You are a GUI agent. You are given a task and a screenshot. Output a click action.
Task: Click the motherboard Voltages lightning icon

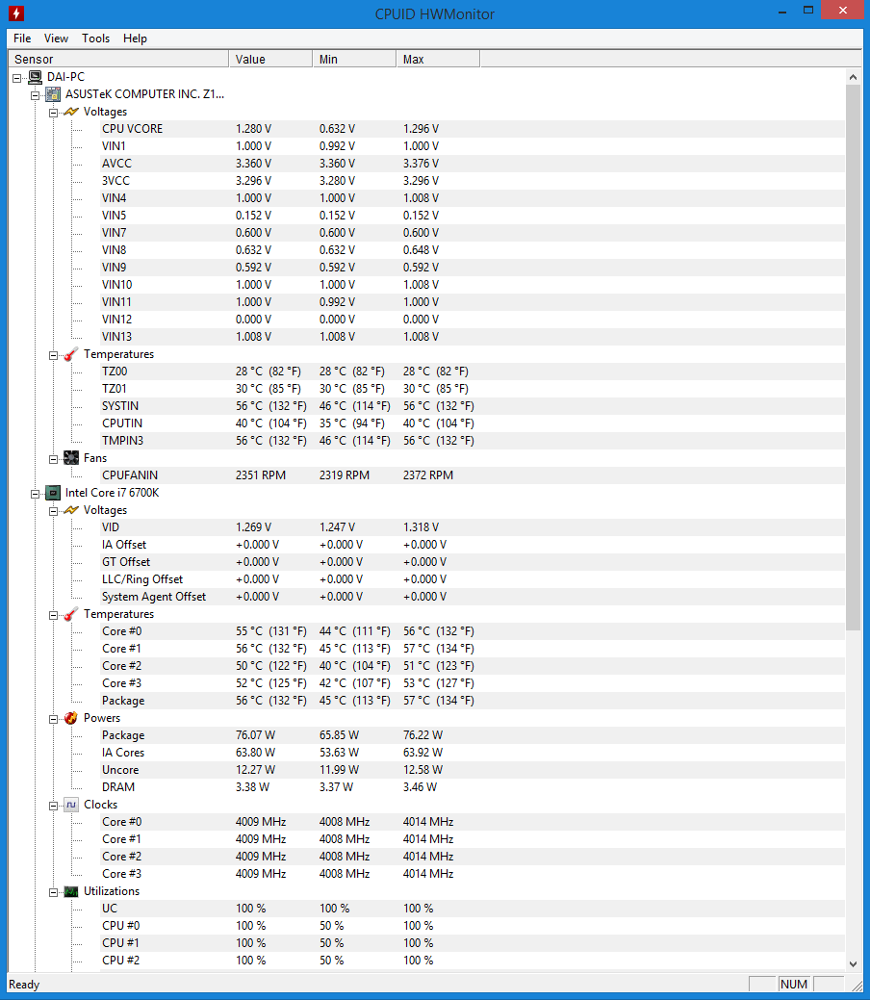[71, 112]
